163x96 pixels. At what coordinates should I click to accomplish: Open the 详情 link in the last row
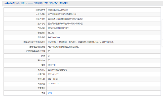pyautogui.click(x=50, y=93)
